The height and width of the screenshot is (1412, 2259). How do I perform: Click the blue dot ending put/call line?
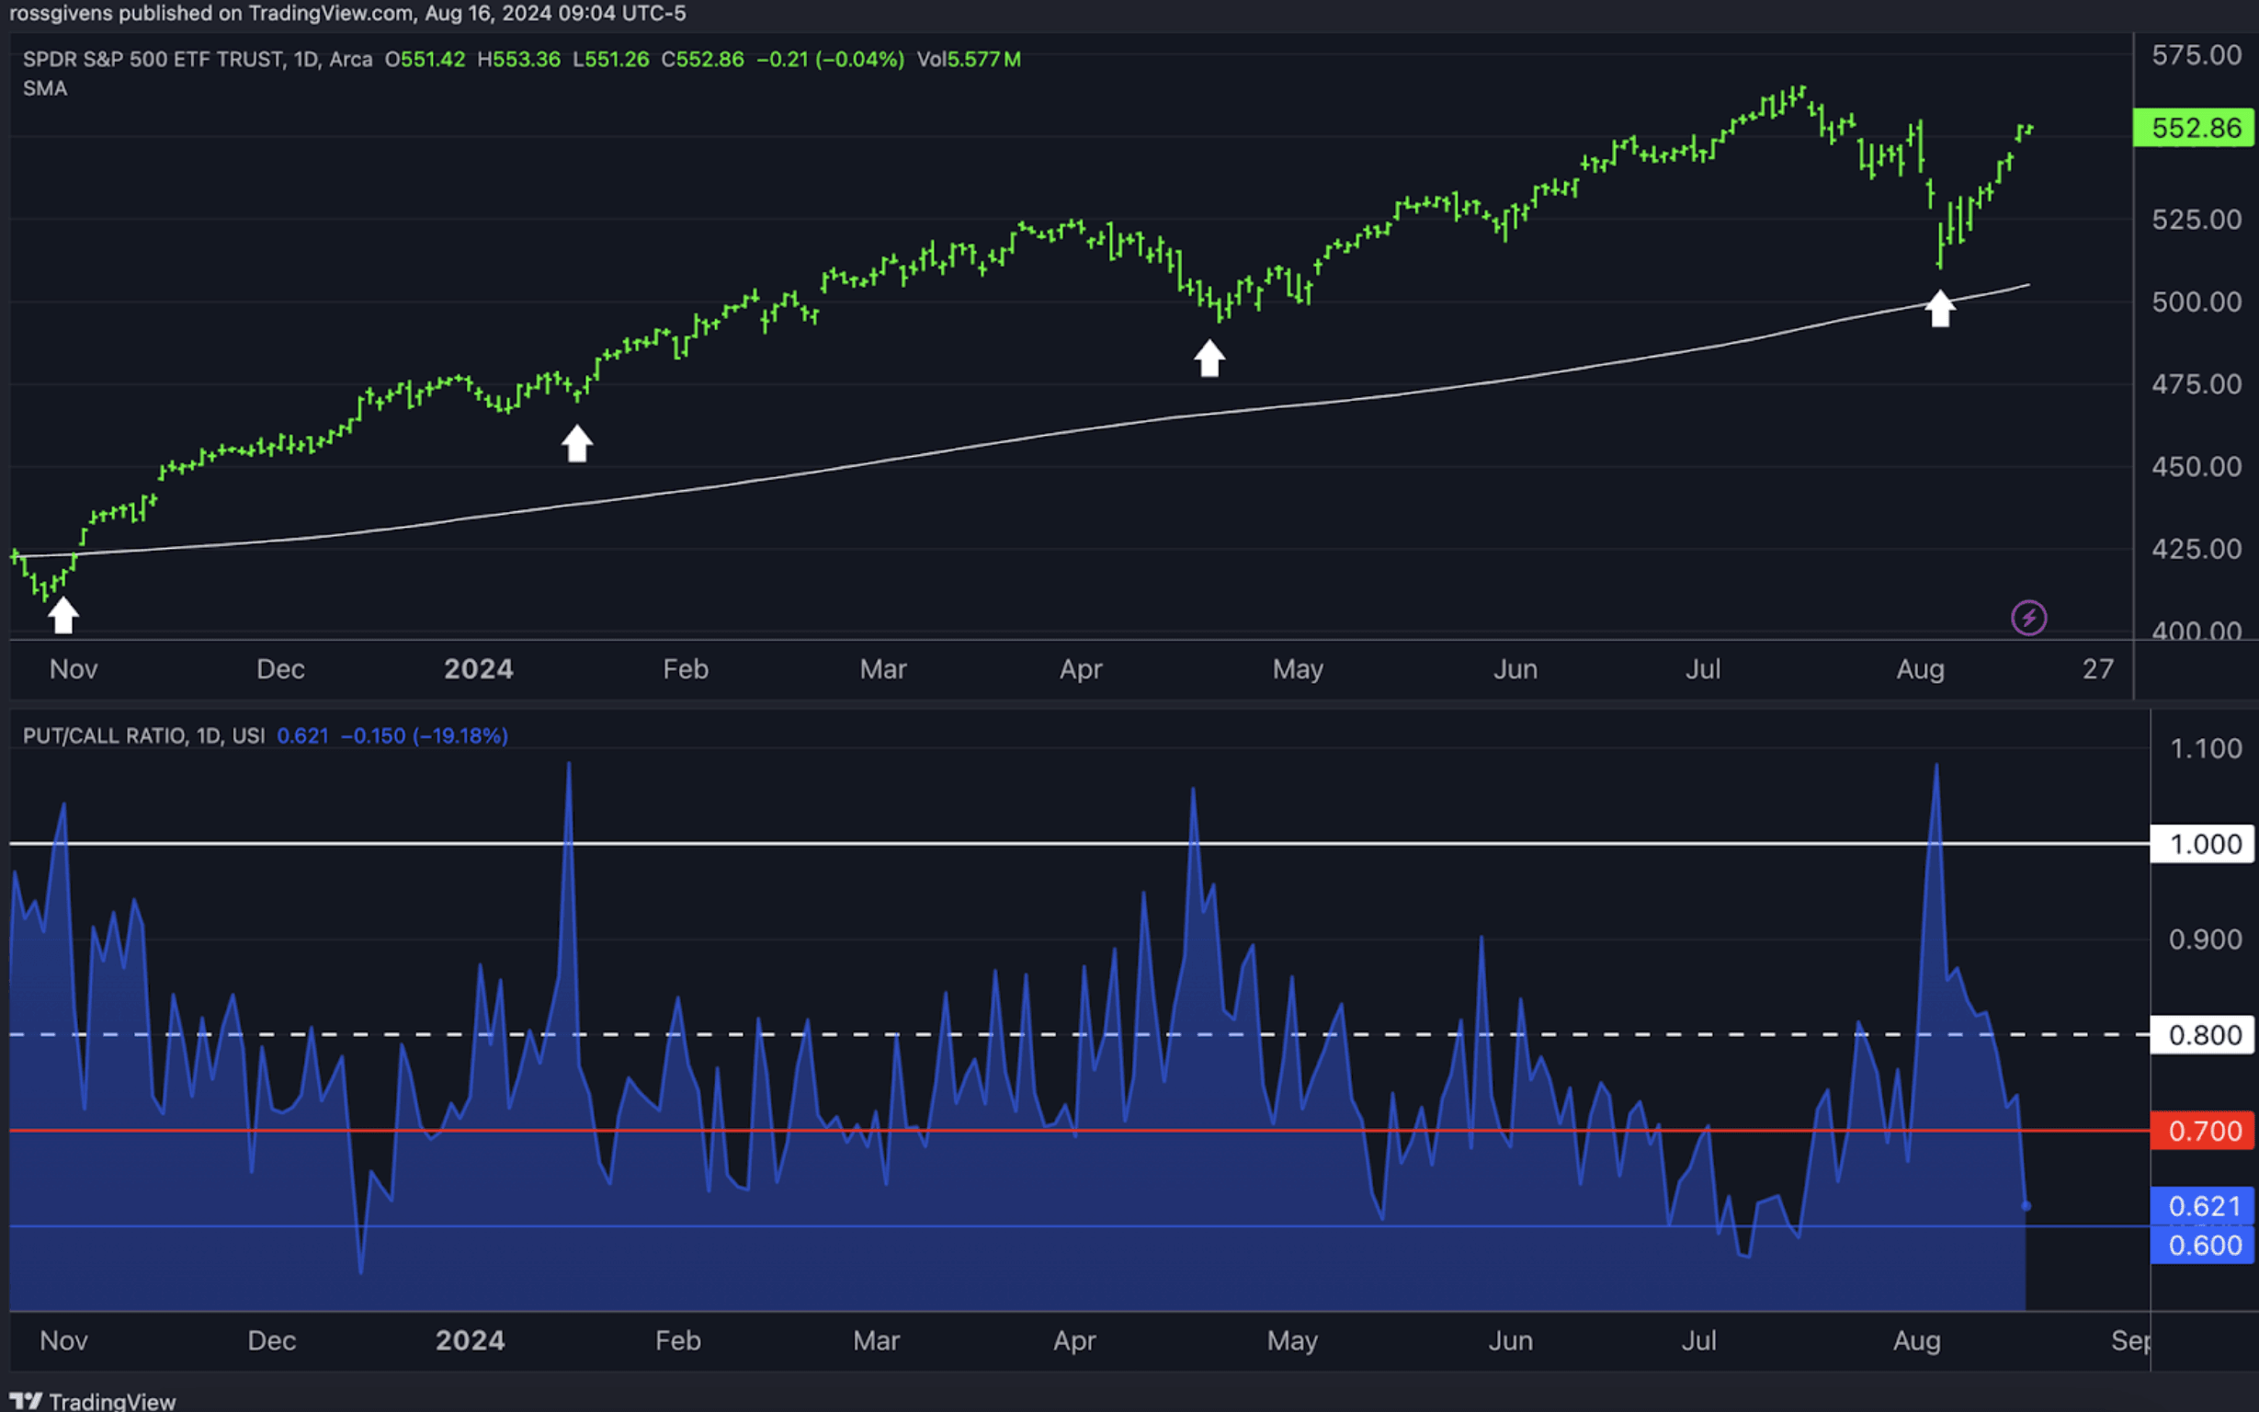pyautogui.click(x=2026, y=1205)
